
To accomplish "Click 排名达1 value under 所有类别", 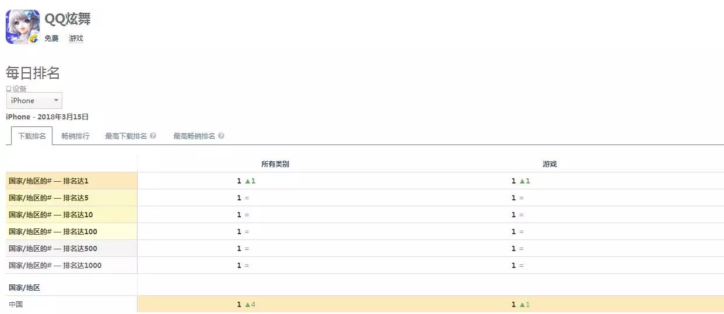I will [246, 181].
